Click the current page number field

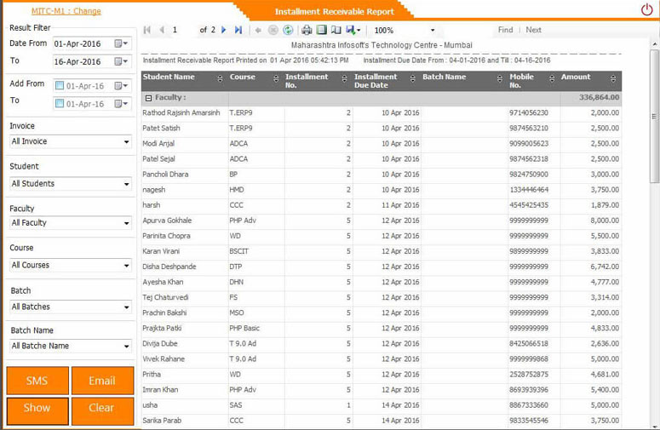182,30
